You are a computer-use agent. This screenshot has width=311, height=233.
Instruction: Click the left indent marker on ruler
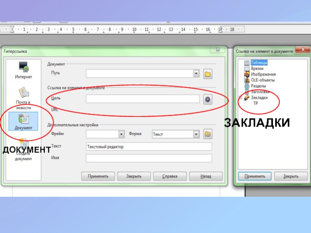pyautogui.click(x=12, y=30)
